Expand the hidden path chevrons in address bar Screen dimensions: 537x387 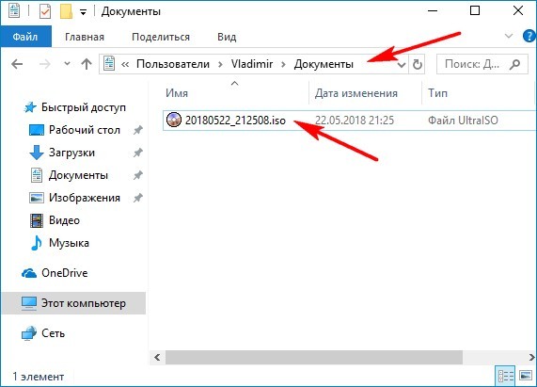click(x=125, y=64)
